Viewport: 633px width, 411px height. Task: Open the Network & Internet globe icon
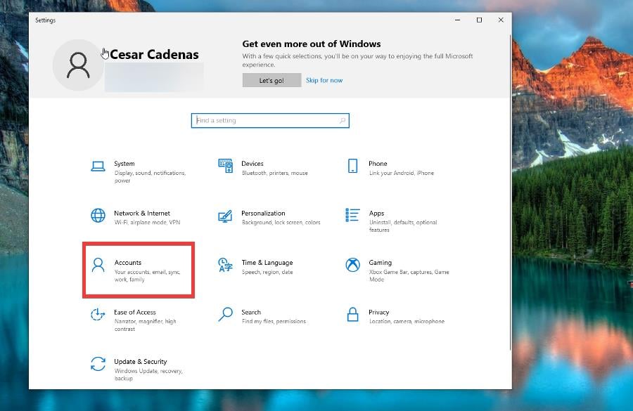98,216
